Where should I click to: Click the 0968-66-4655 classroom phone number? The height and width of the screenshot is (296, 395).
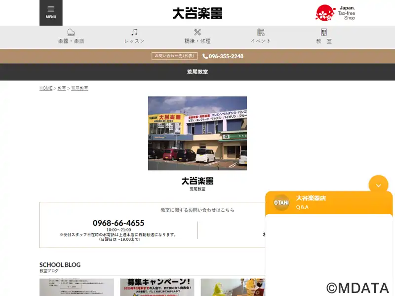(x=118, y=223)
